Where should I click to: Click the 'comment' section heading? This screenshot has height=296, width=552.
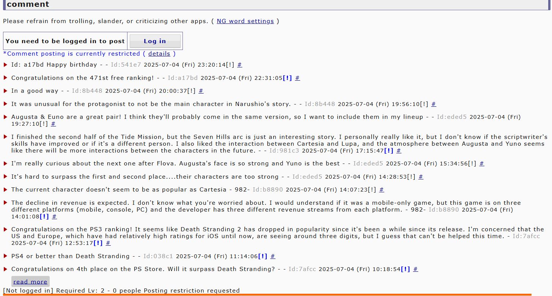(x=28, y=5)
